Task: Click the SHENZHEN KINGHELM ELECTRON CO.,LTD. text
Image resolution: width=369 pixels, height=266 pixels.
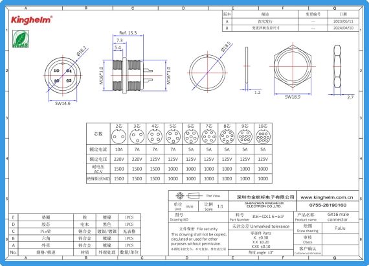Action: pos(264,204)
